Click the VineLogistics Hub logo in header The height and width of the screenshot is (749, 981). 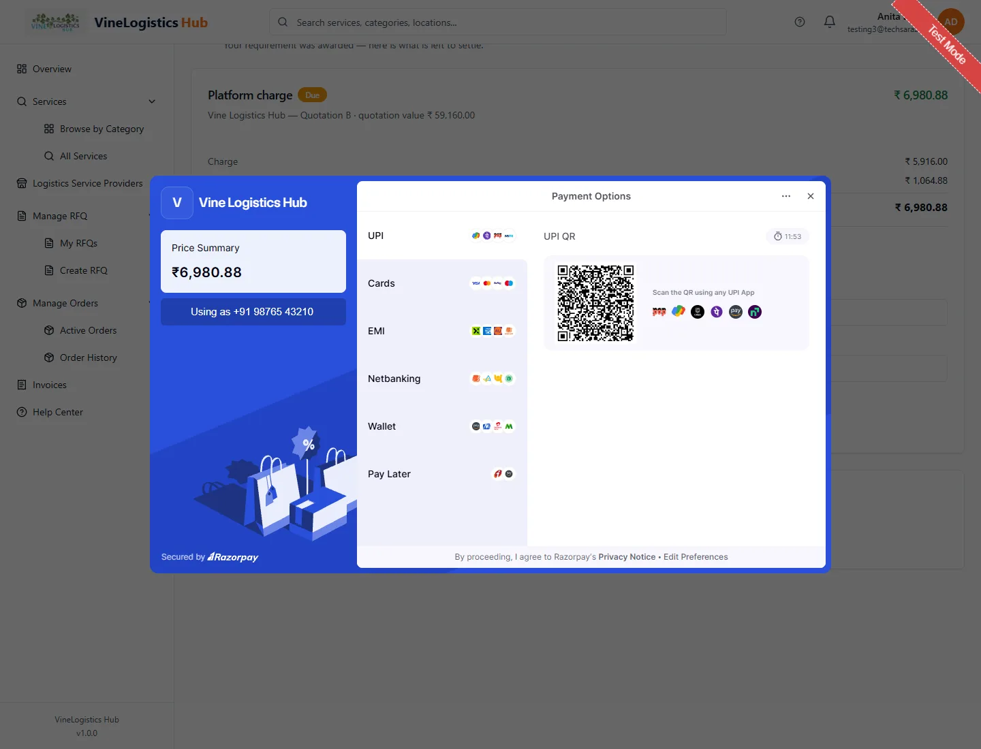[x=56, y=22]
